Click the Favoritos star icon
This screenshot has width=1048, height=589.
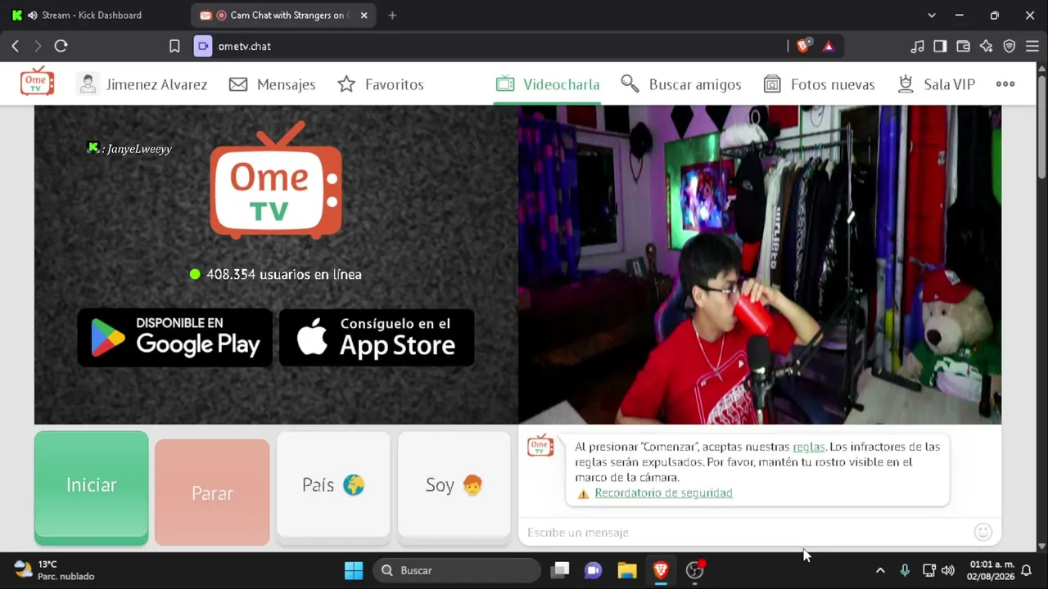[346, 84]
